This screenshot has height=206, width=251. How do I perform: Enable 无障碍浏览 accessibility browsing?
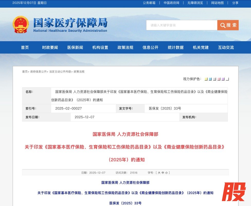click(195, 3)
